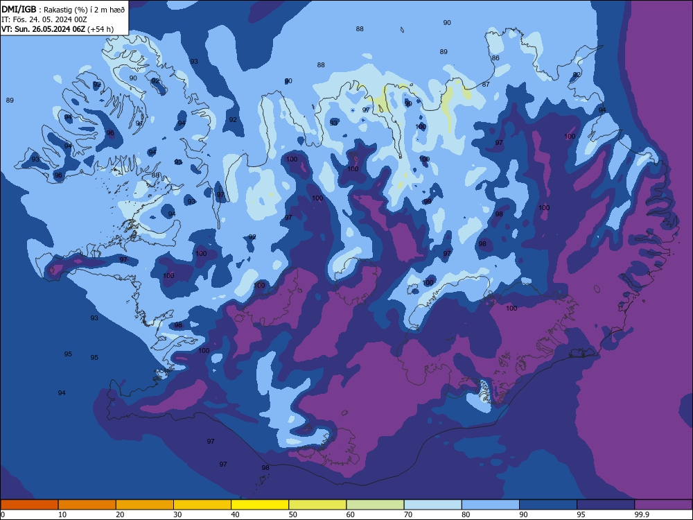Viewport: 693px width, 520px height.
Task: Click the legend tick label "70"
Action: pos(408,514)
